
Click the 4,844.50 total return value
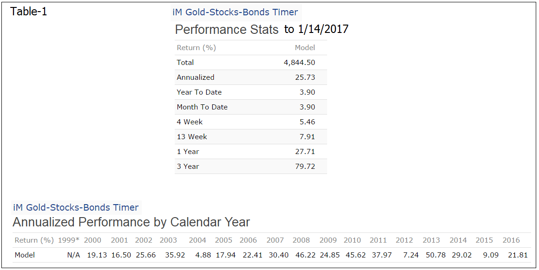(x=299, y=63)
